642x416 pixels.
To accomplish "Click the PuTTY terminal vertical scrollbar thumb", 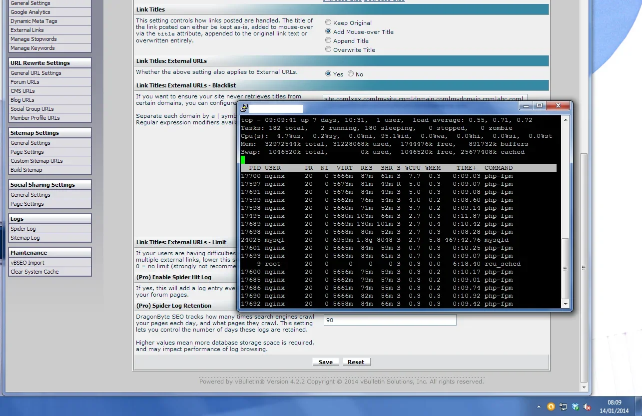I will [x=566, y=269].
